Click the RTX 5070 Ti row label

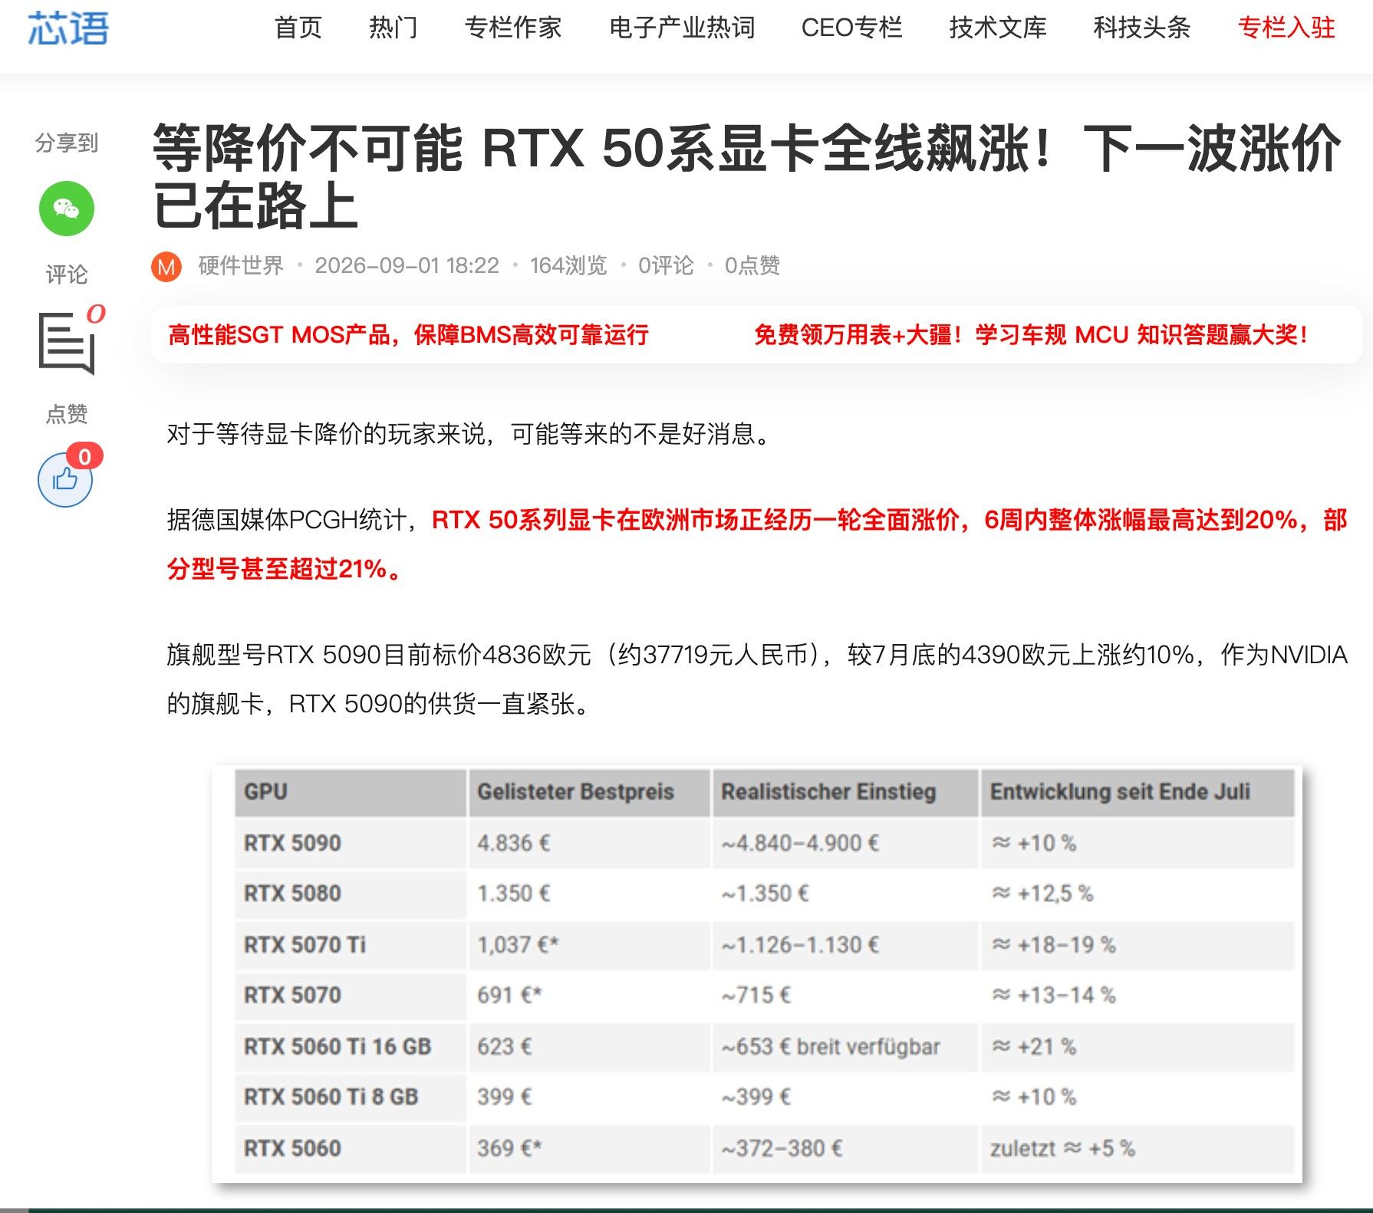[305, 945]
